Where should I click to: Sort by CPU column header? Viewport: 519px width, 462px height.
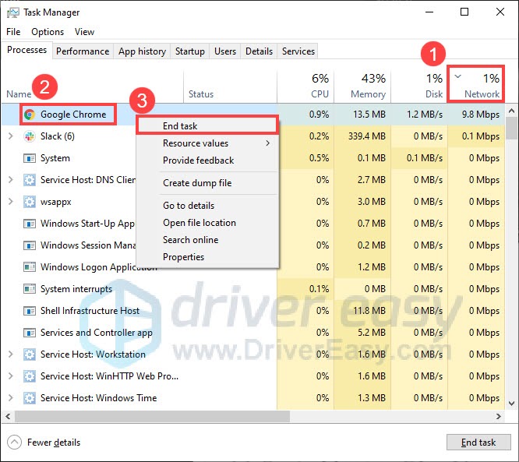pyautogui.click(x=305, y=86)
